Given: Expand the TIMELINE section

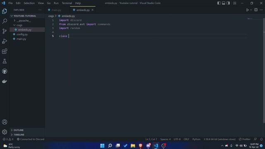Looking at the screenshot, I should pyautogui.click(x=27, y=135).
